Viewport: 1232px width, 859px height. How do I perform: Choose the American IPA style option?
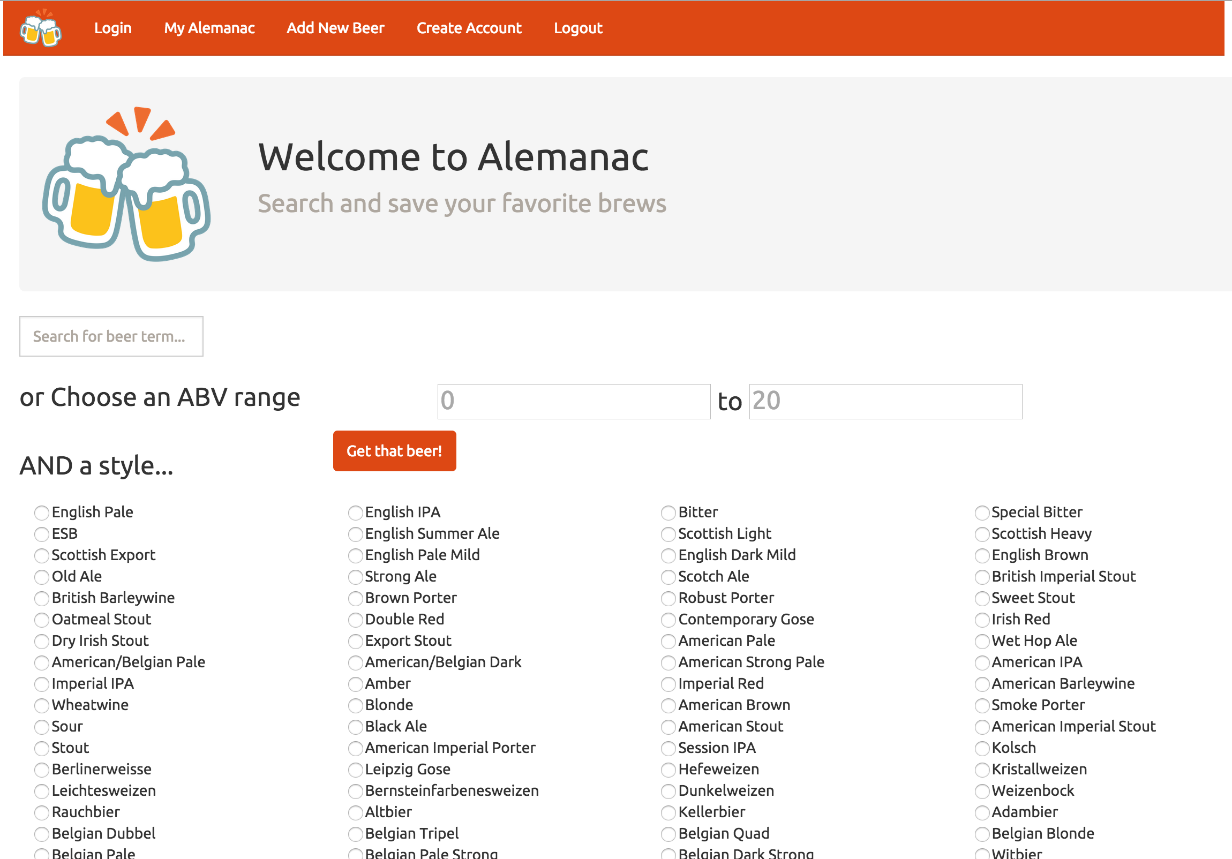(981, 663)
